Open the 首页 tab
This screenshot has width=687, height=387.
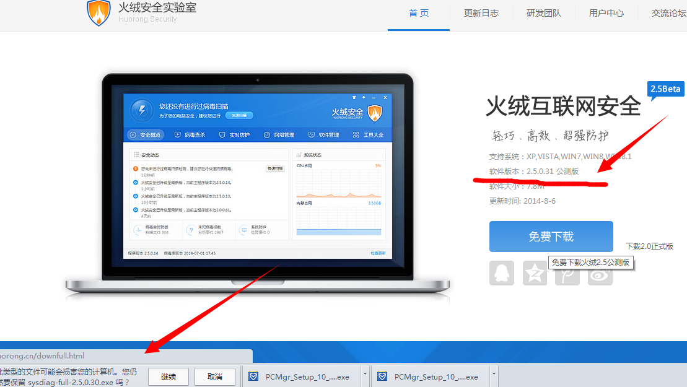point(419,13)
